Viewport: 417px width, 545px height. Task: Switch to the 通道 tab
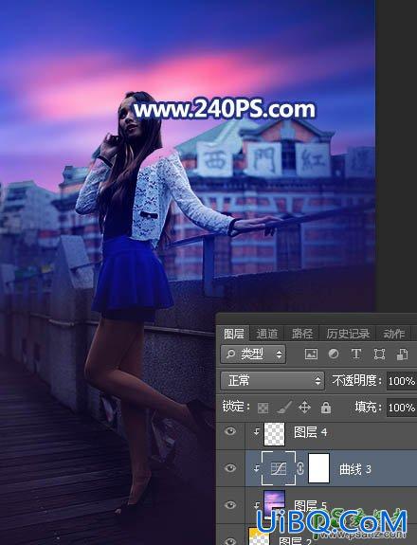tap(267, 334)
